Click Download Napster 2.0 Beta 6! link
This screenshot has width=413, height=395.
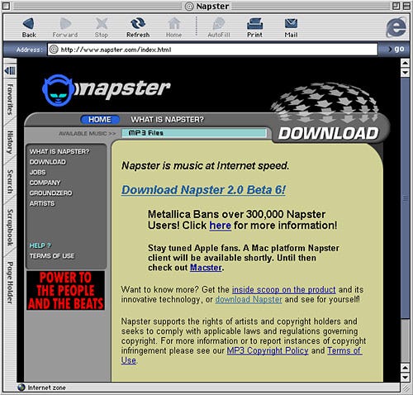203,190
